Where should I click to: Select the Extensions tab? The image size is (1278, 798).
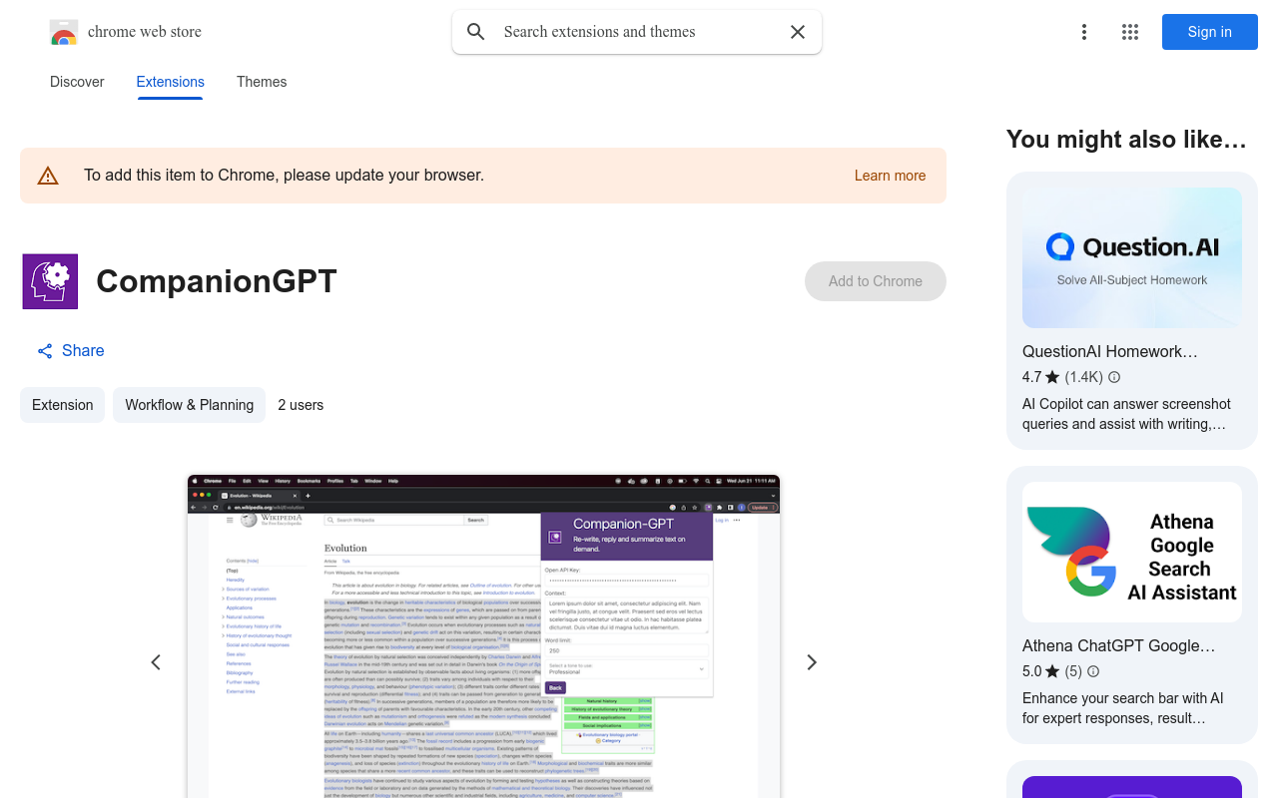click(x=171, y=82)
